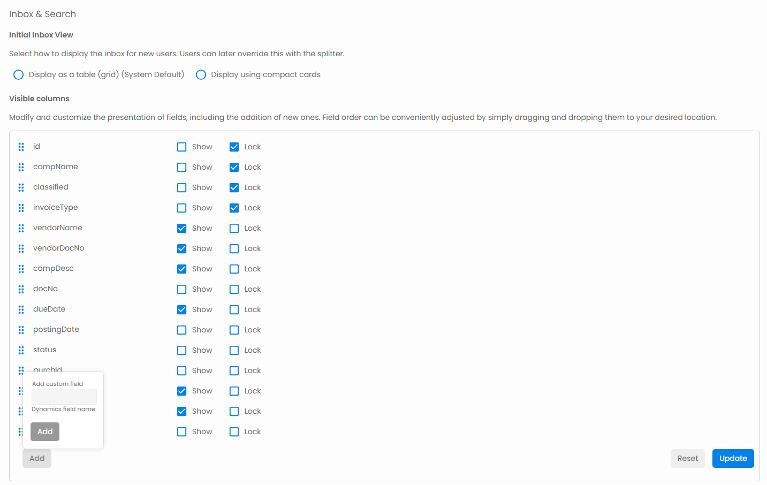Enable Show for compName
The height and width of the screenshot is (485, 767).
pos(182,167)
